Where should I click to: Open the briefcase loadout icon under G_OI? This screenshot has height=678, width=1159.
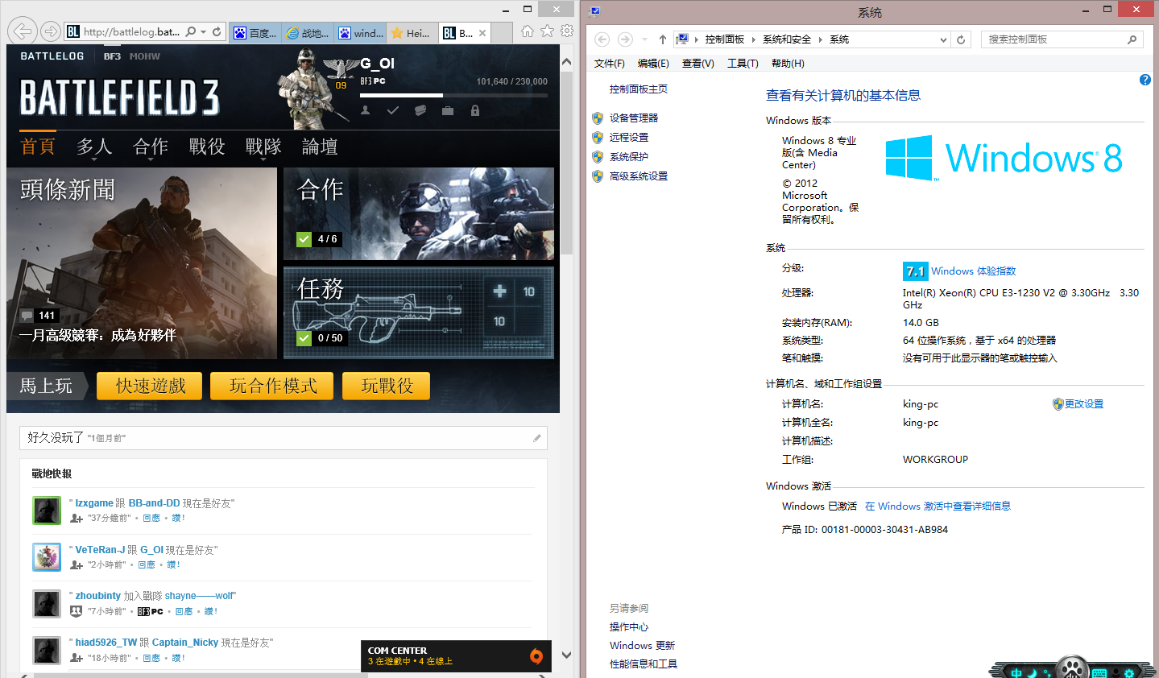tap(448, 110)
